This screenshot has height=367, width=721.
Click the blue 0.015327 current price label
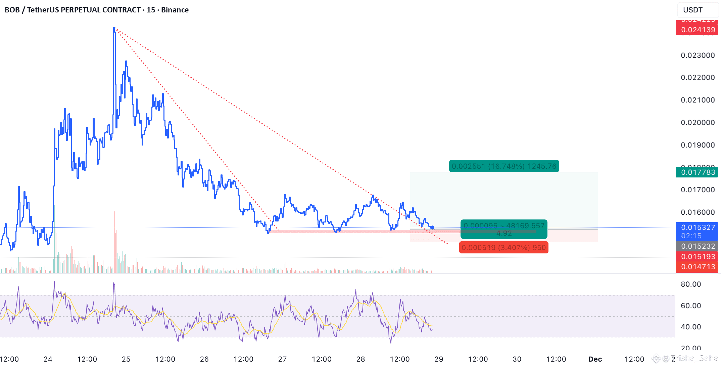[698, 228]
